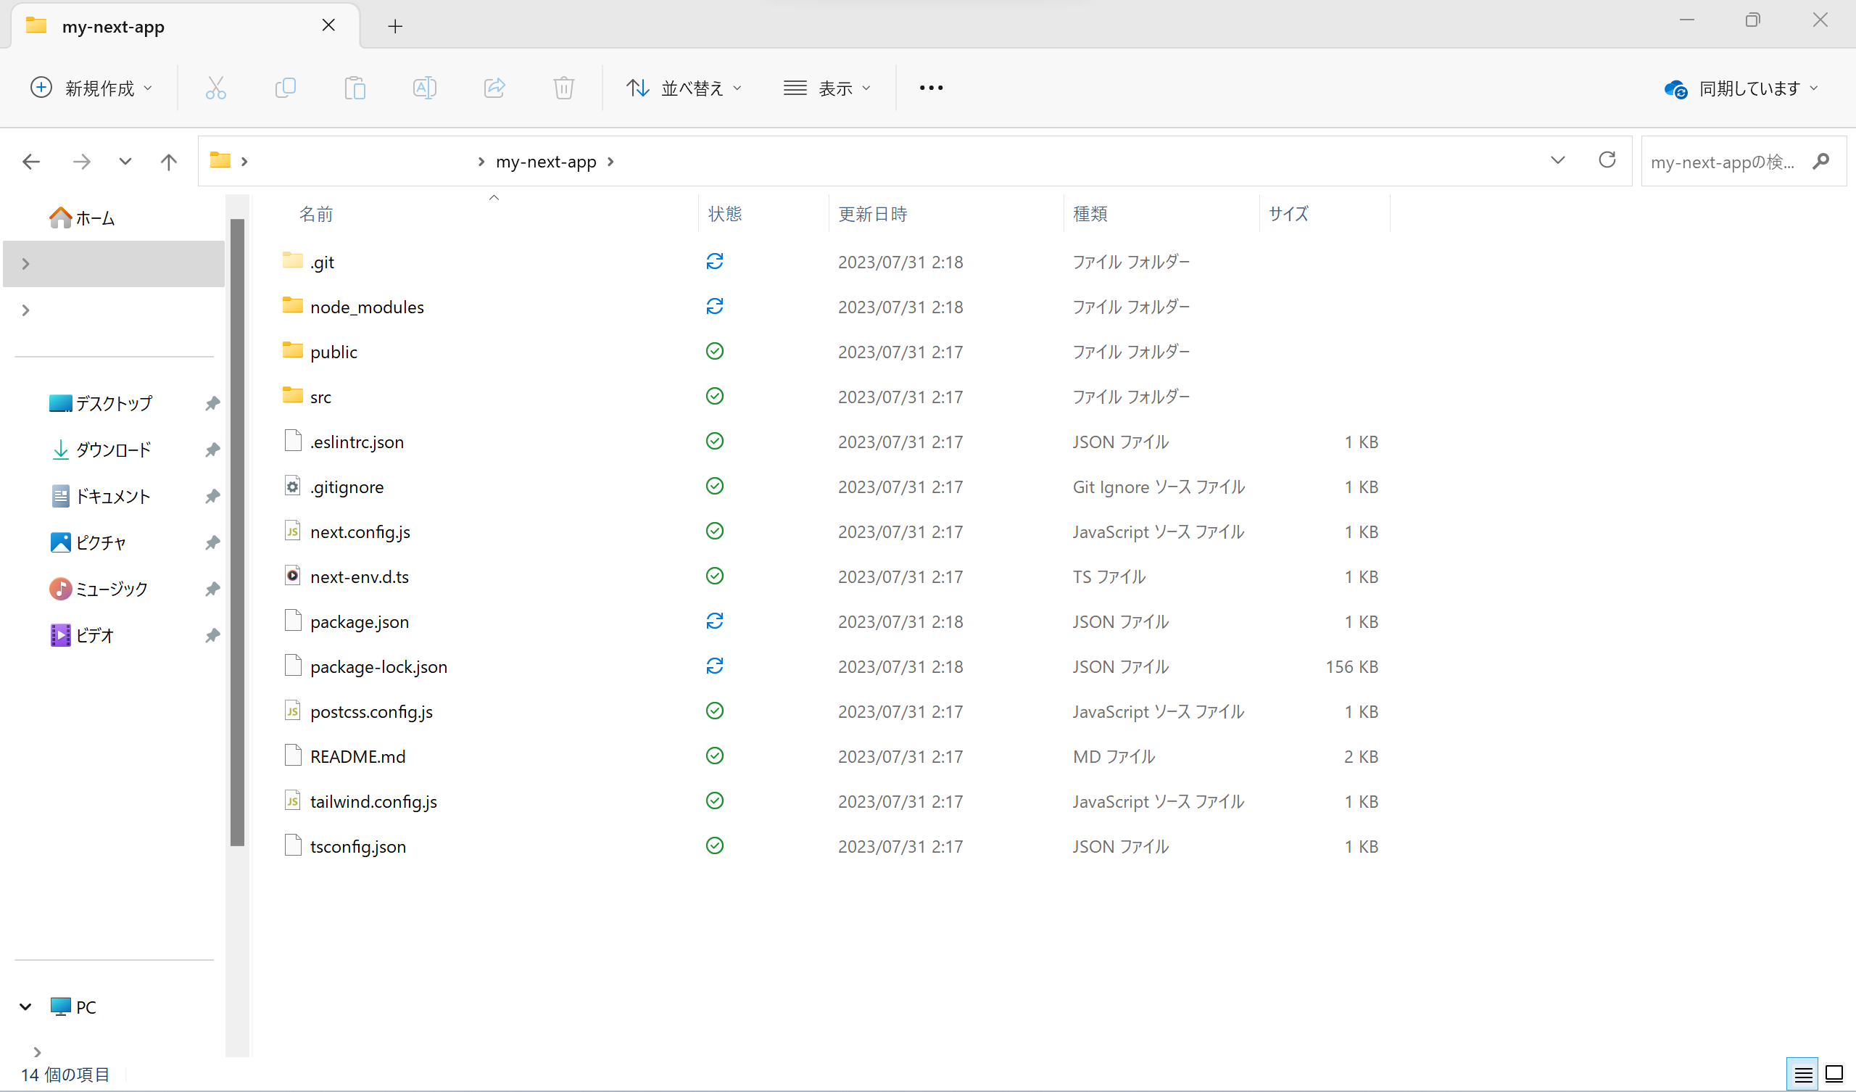Click the next-env.d.ts file icon
This screenshot has height=1092, width=1856.
click(292, 576)
